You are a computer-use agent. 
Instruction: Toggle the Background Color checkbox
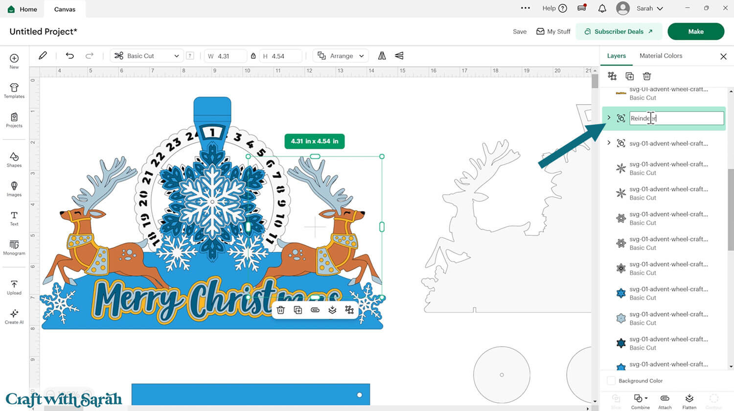click(x=611, y=381)
